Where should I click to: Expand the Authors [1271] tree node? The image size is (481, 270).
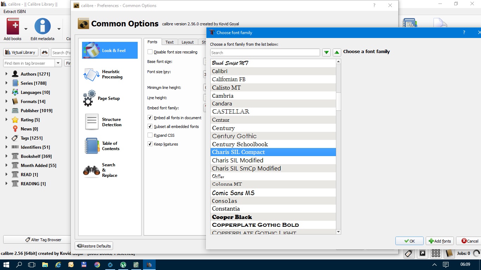point(6,74)
